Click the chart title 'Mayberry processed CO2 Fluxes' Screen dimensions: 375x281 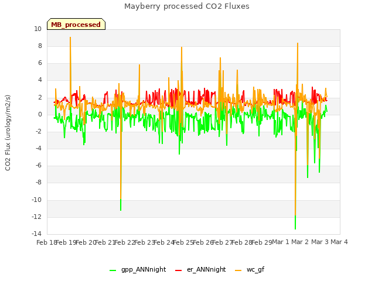pos(187,6)
